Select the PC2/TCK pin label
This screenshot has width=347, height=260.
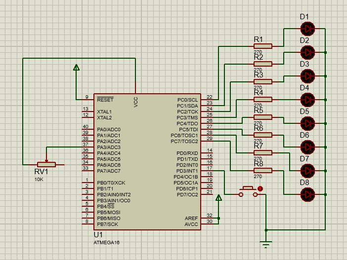(187, 112)
